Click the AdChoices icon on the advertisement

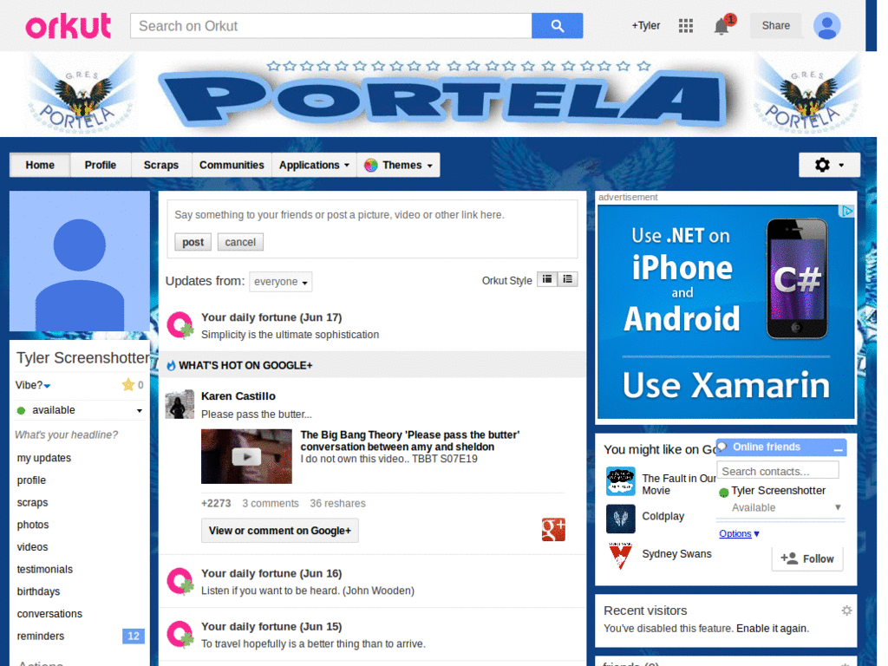coord(846,212)
